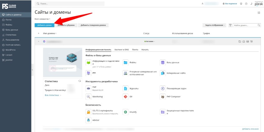Open the PHP Composer icon
The width and height of the screenshot is (264, 132).
pyautogui.click(x=163, y=97)
